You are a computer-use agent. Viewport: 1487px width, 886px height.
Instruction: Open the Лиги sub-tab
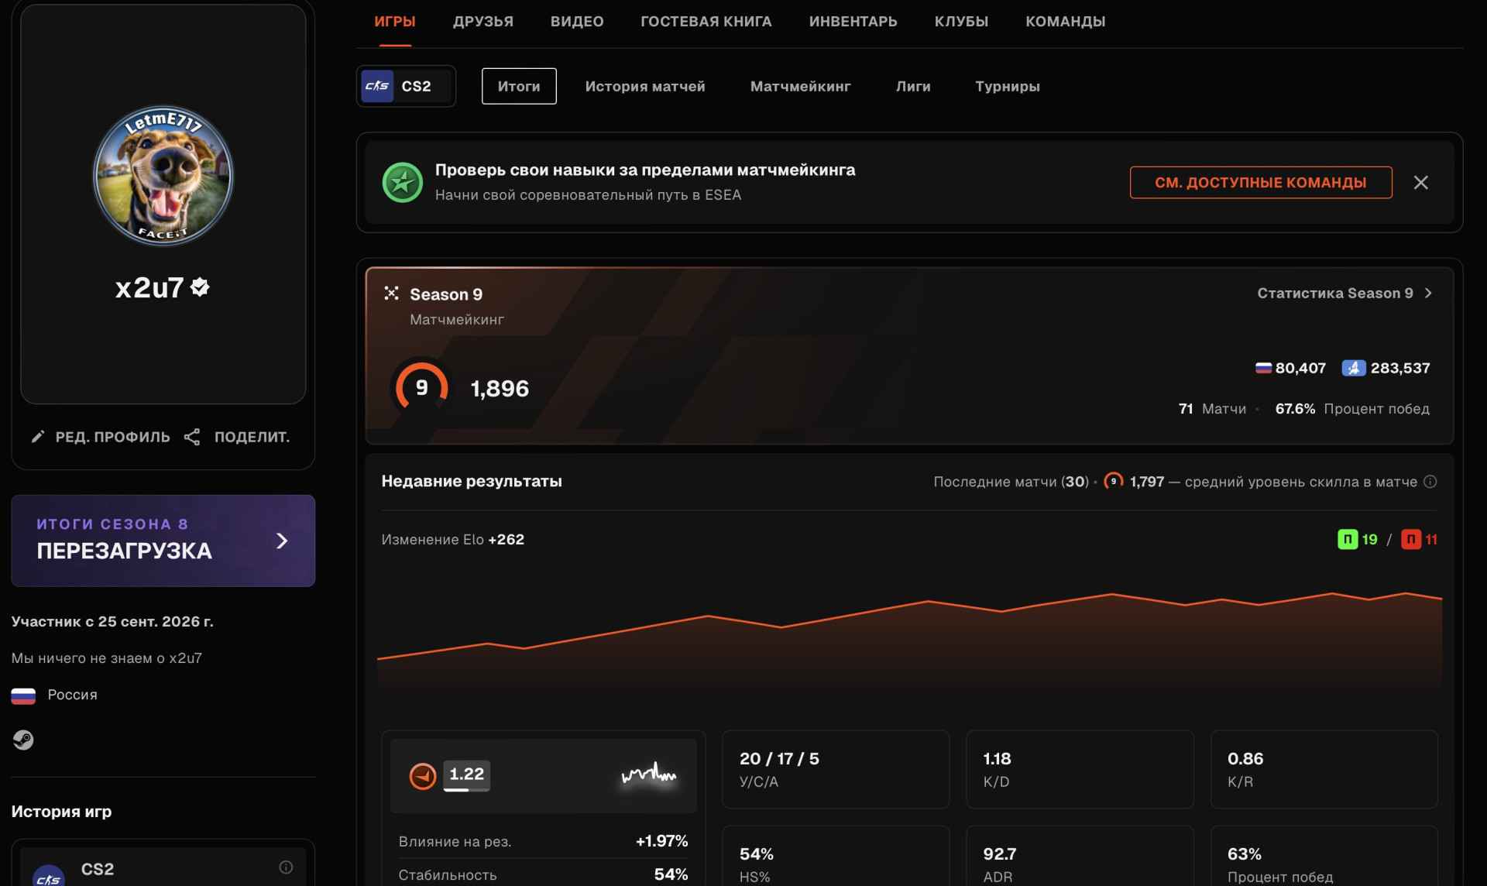click(913, 86)
